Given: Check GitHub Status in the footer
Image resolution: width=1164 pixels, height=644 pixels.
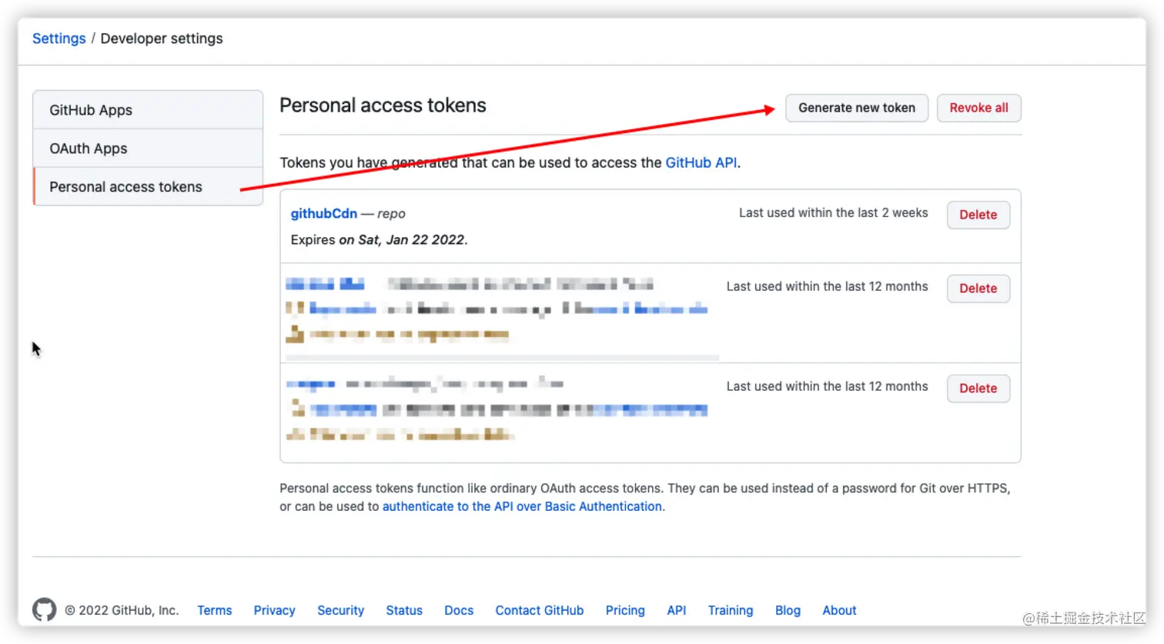Looking at the screenshot, I should coord(404,610).
